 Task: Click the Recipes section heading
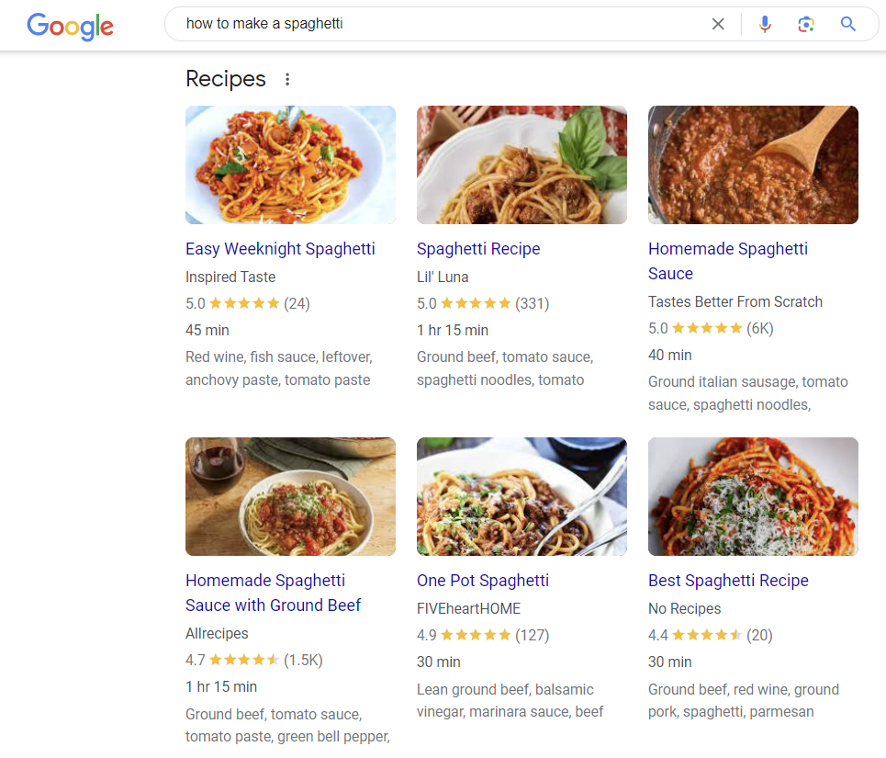[x=225, y=79]
